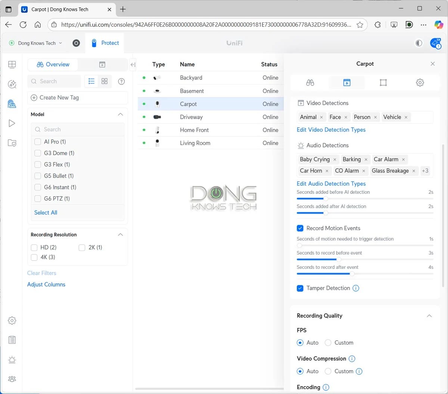
Task: Adjust Seconds to record after event slider
Action: pos(352,274)
